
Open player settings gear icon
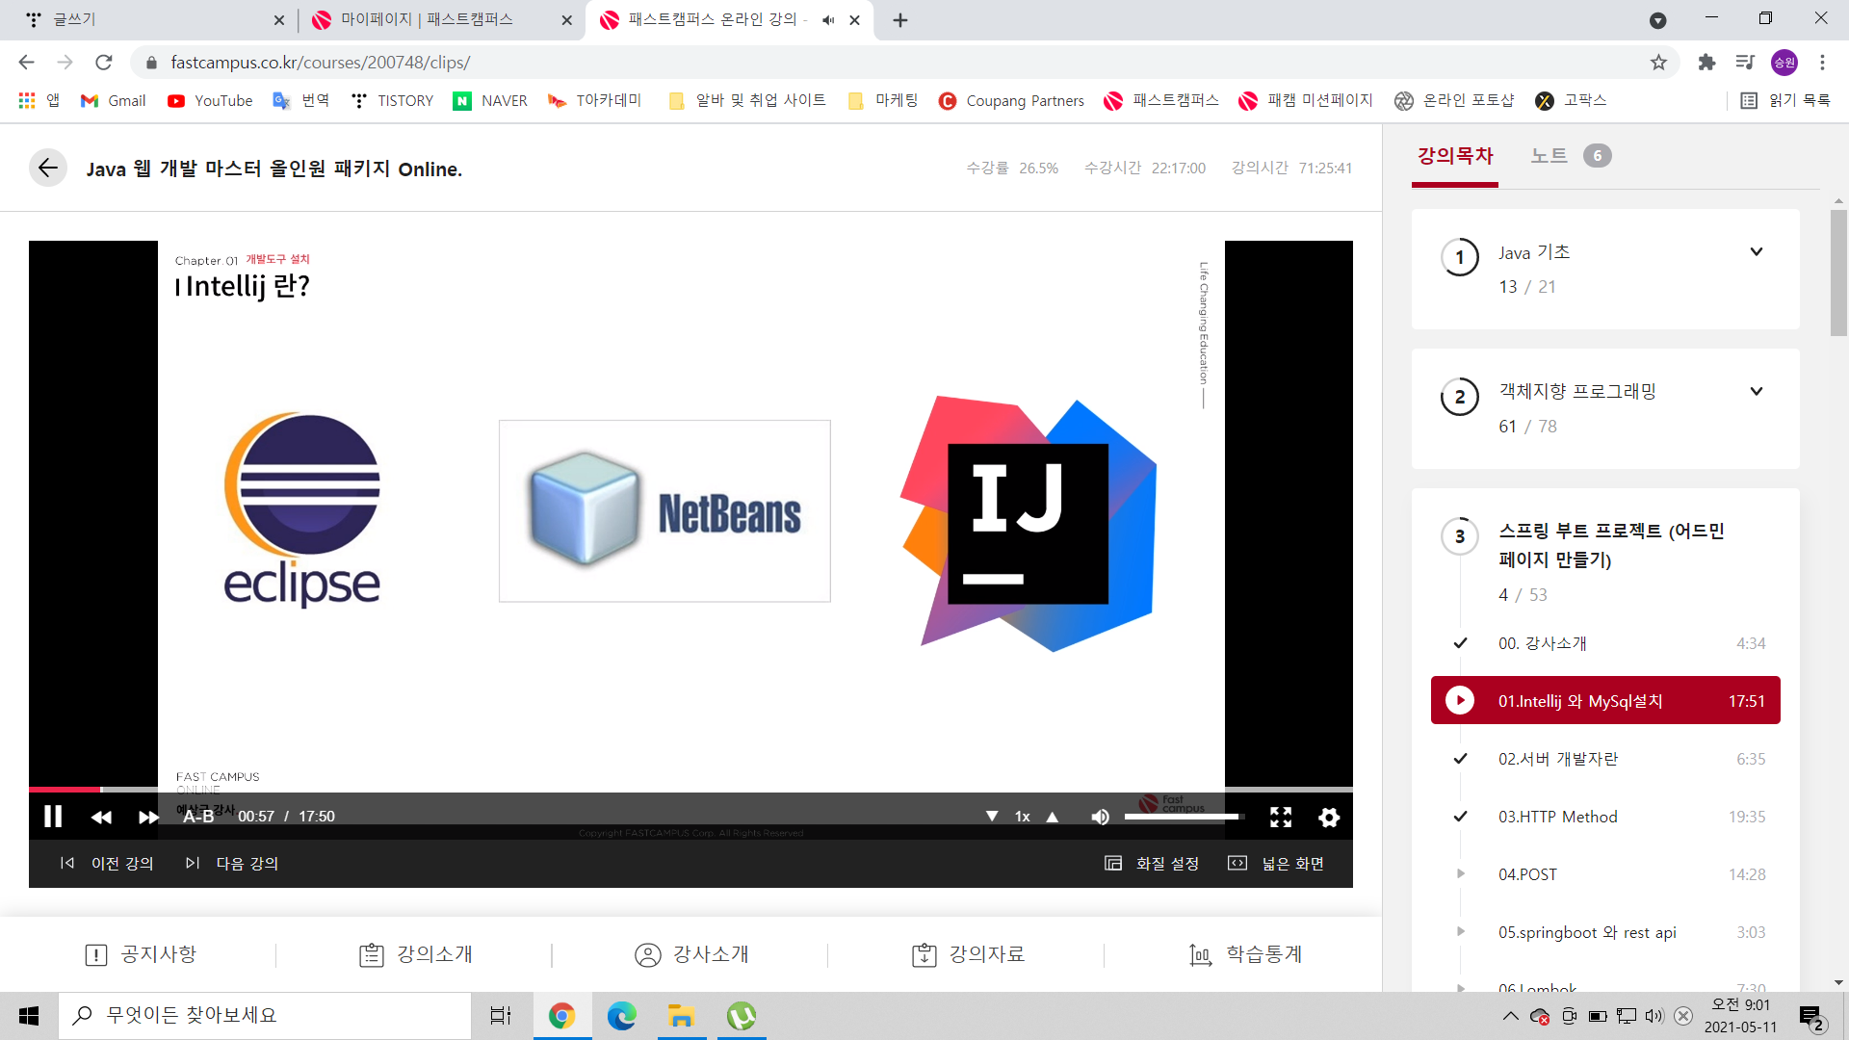coord(1329,818)
